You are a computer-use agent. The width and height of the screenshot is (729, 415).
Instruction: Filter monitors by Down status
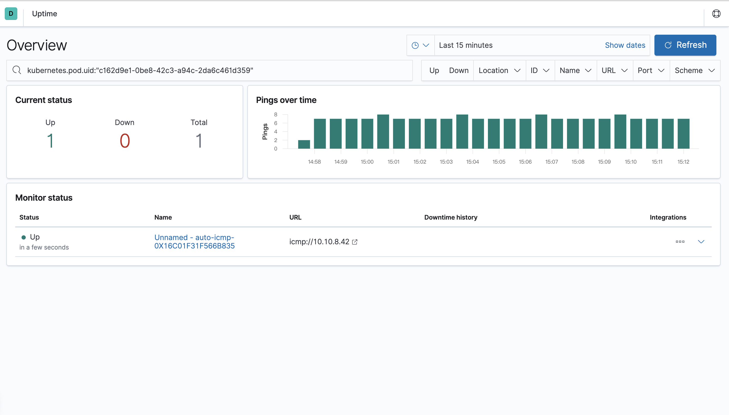coord(458,70)
